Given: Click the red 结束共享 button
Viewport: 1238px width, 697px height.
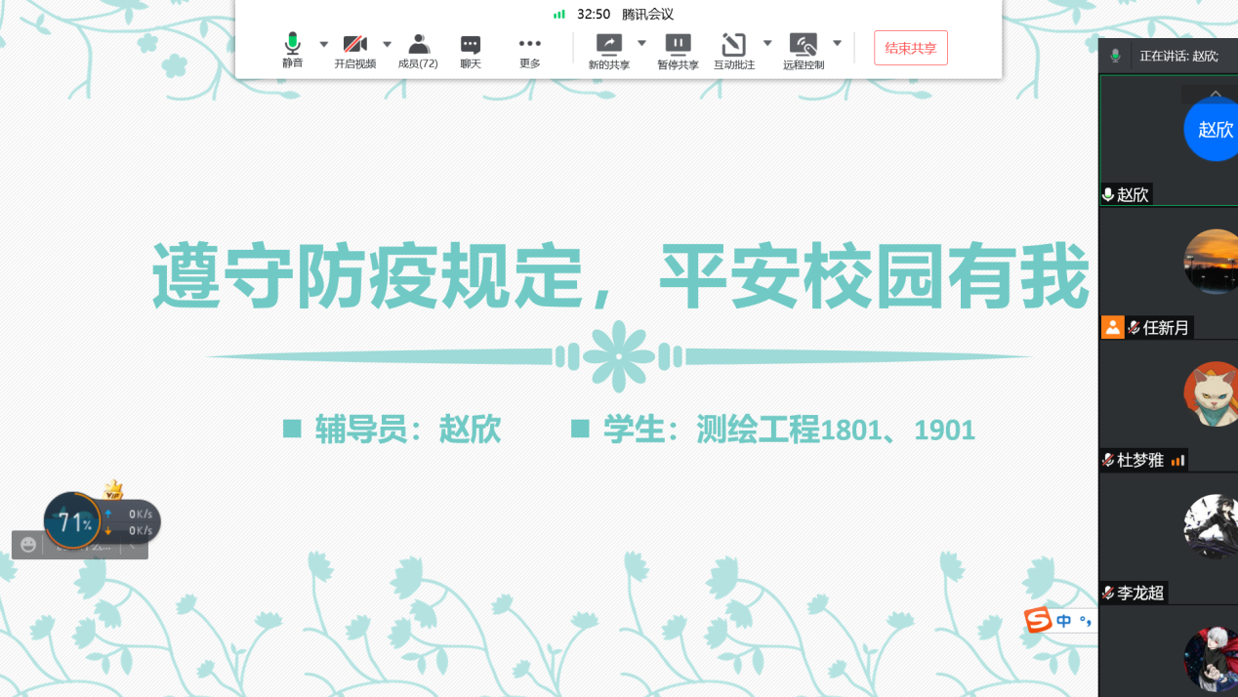Looking at the screenshot, I should [x=910, y=48].
